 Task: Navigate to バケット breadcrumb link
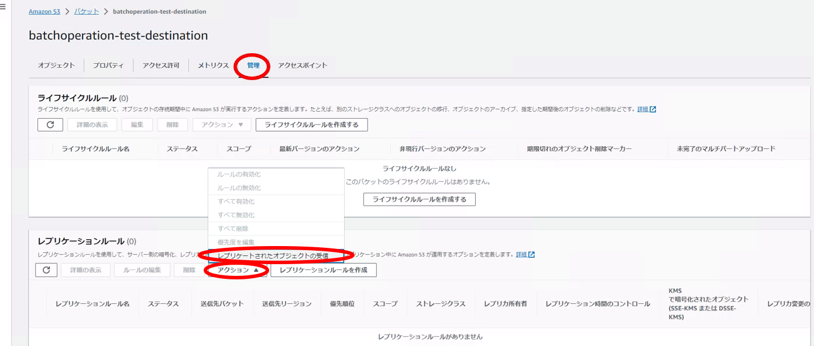pos(86,12)
